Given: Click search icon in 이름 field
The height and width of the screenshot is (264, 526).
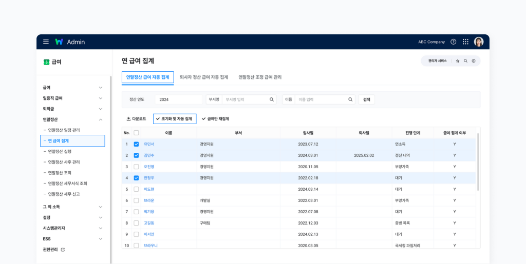Looking at the screenshot, I should tap(350, 99).
